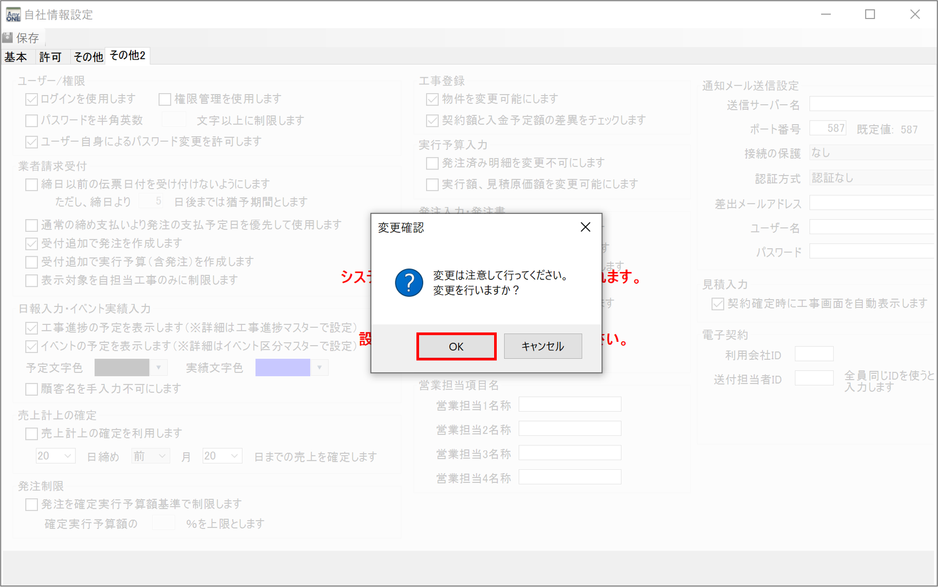Click the キャンセル button
The width and height of the screenshot is (938, 587).
[543, 347]
